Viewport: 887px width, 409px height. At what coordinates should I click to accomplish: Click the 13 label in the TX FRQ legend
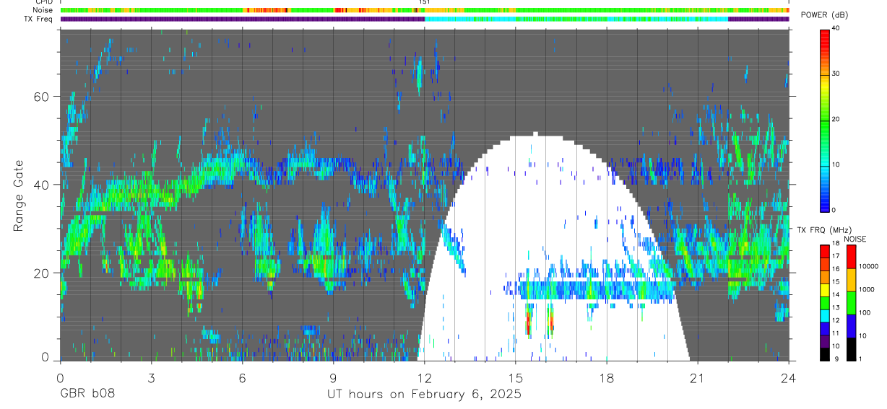(836, 307)
